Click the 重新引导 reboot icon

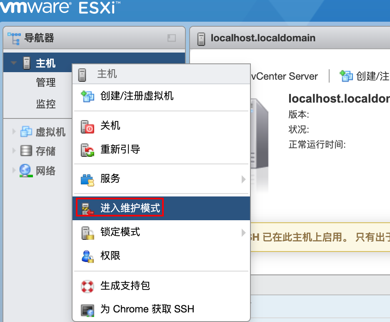[x=89, y=149]
